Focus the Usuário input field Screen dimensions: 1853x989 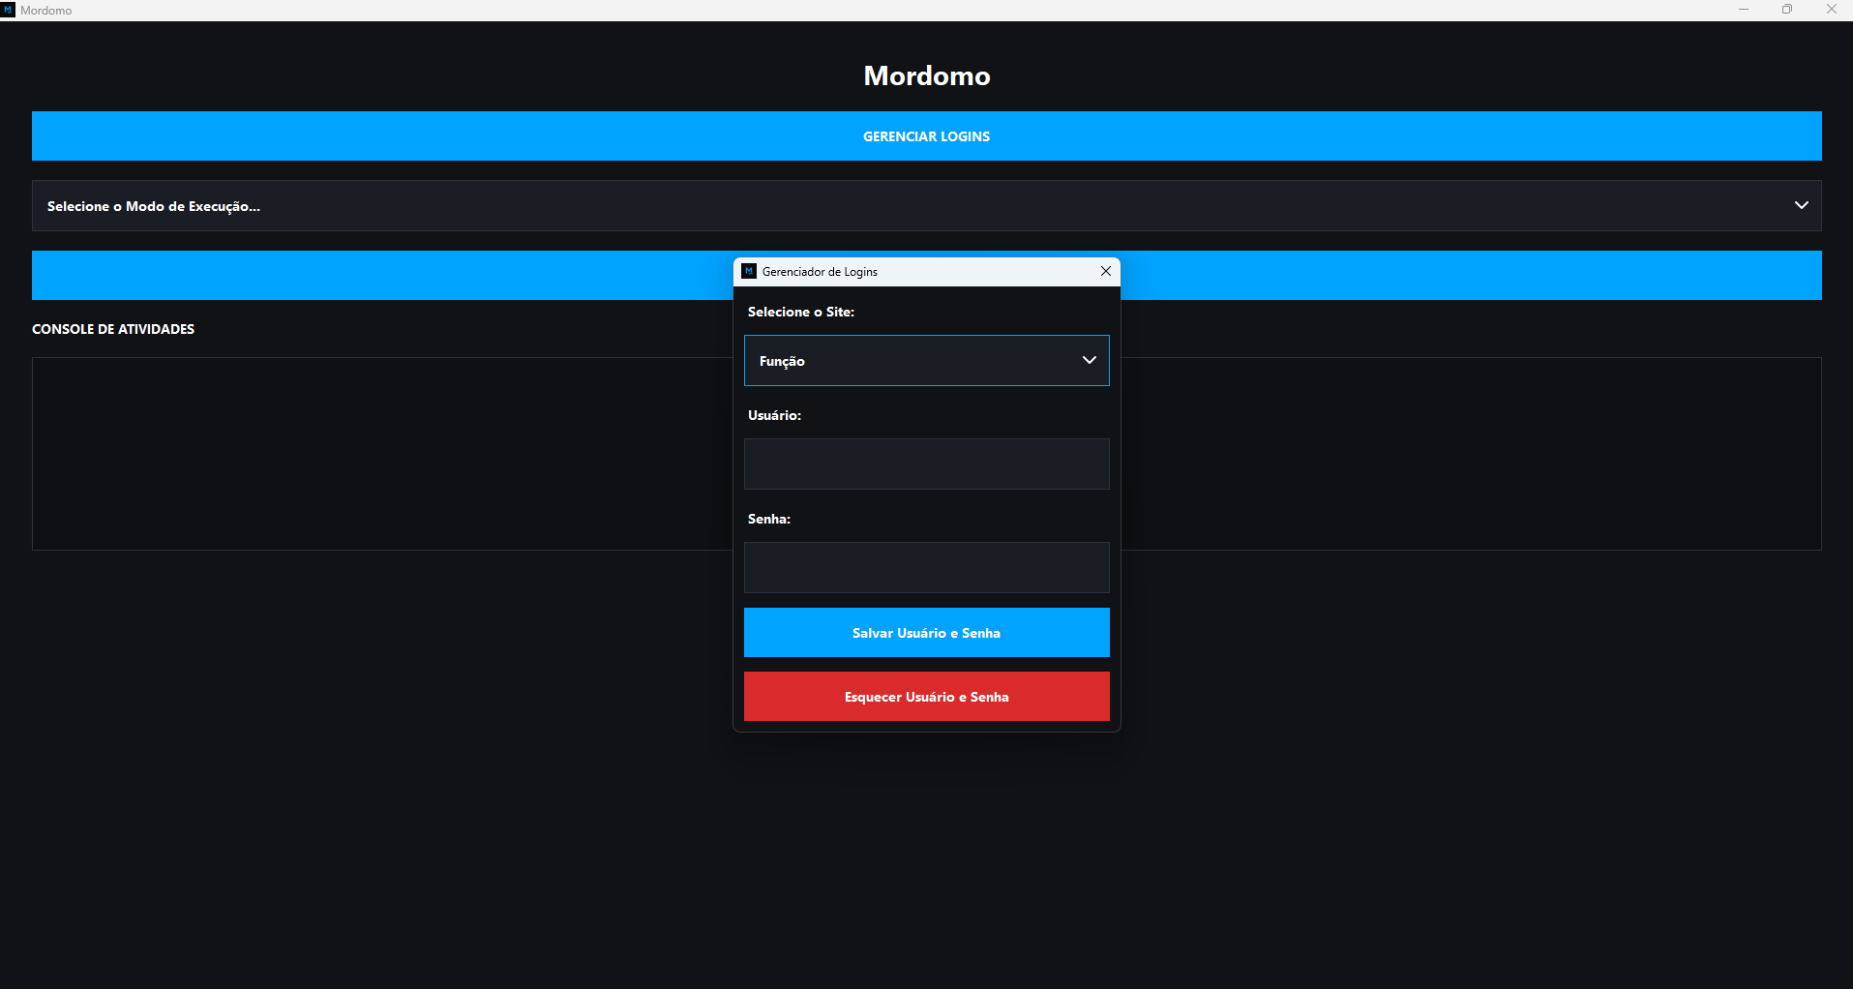tap(926, 465)
